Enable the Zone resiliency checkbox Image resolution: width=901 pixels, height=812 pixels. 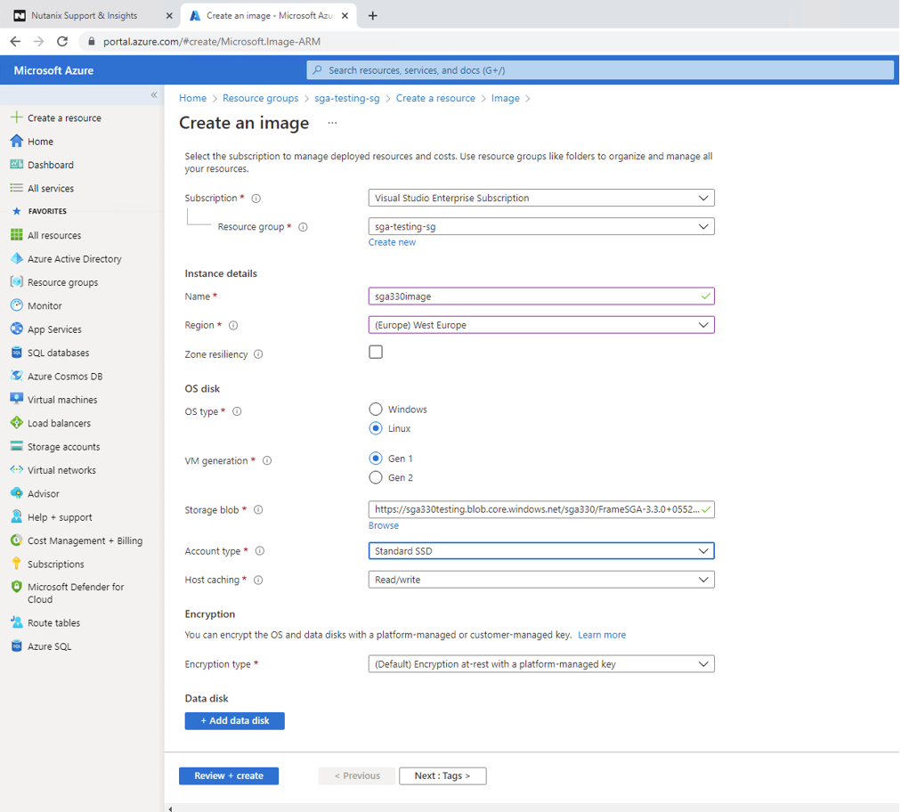375,352
